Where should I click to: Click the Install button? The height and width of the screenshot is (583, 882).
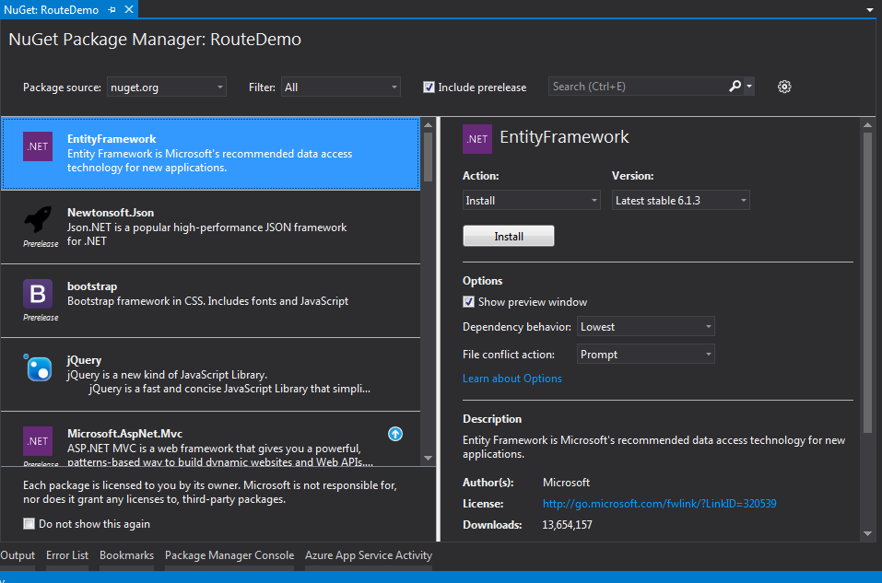pos(508,235)
